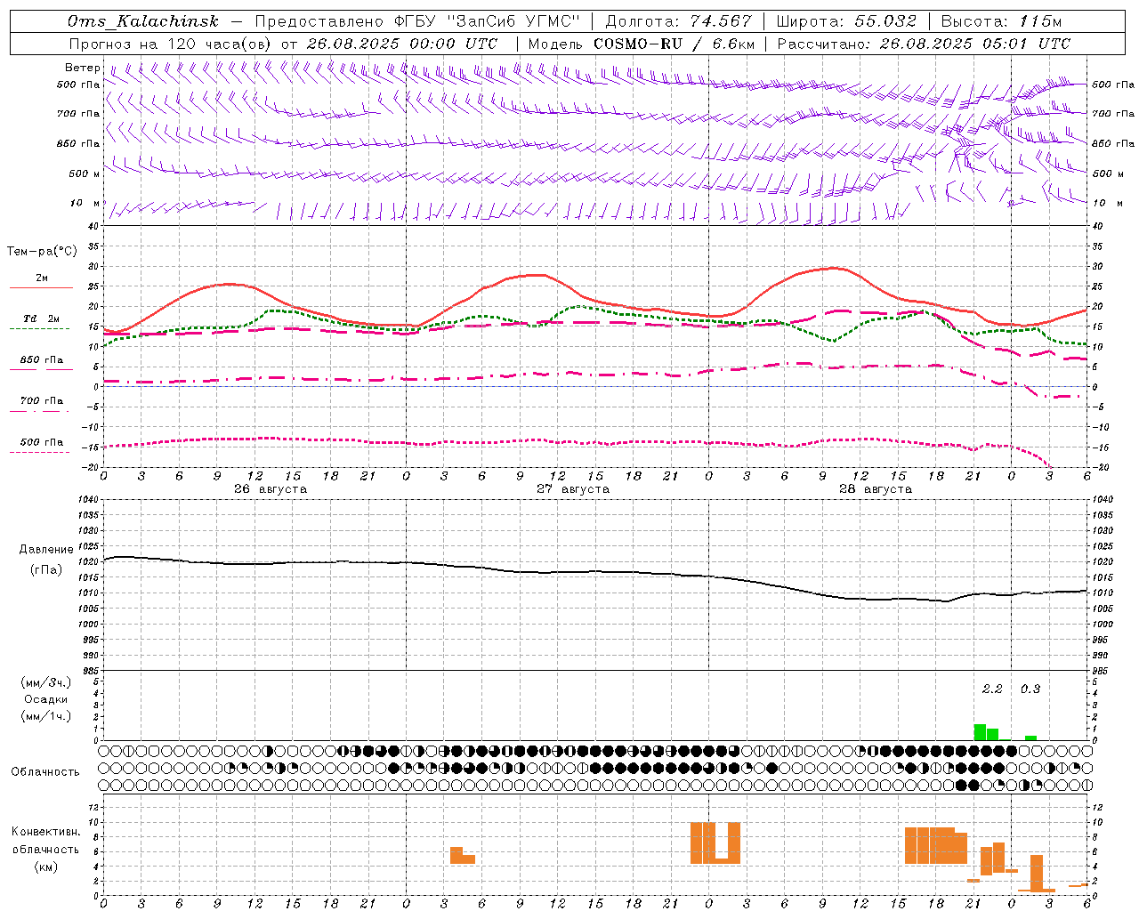
Task: Select the Долгота: 74.567 header value
Action: pos(679,21)
